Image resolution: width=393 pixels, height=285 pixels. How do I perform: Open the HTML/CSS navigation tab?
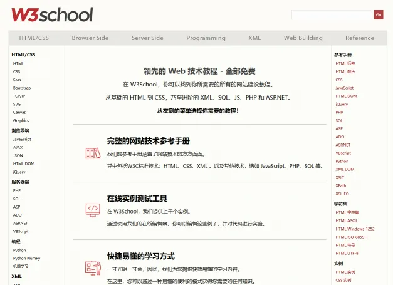[34, 38]
